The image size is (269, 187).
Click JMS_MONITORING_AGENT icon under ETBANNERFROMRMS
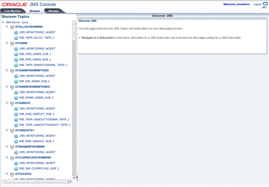[x=16, y=152]
